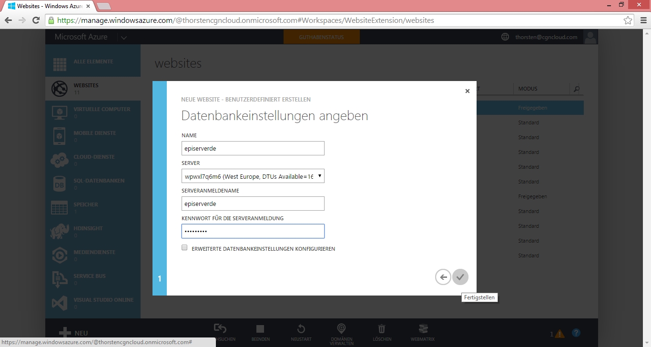Focus the Serveranmeldename text field
Screen dimensions: 651x347
point(253,204)
